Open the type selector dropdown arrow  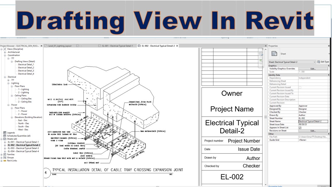[329, 54]
